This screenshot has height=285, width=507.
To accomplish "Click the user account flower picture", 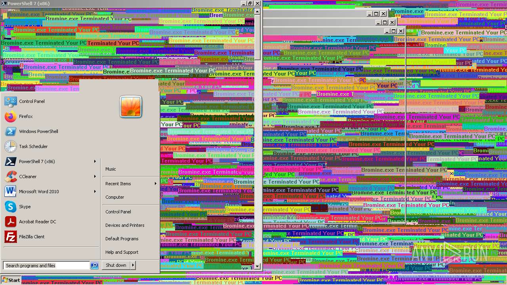I will pos(131,106).
